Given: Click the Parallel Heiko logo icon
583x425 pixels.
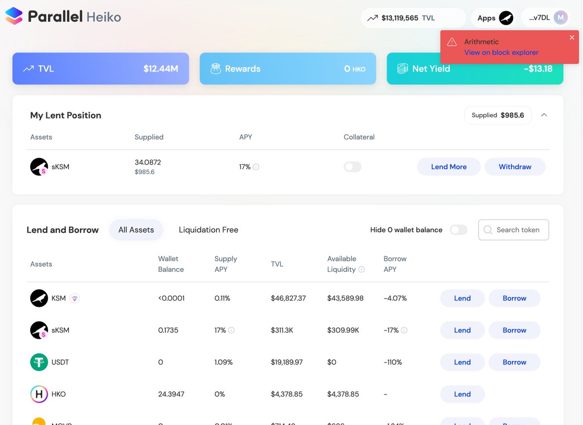Looking at the screenshot, I should click(x=14, y=17).
